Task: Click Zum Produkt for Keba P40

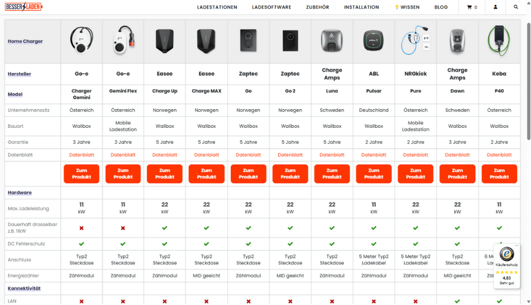Action: click(499, 174)
